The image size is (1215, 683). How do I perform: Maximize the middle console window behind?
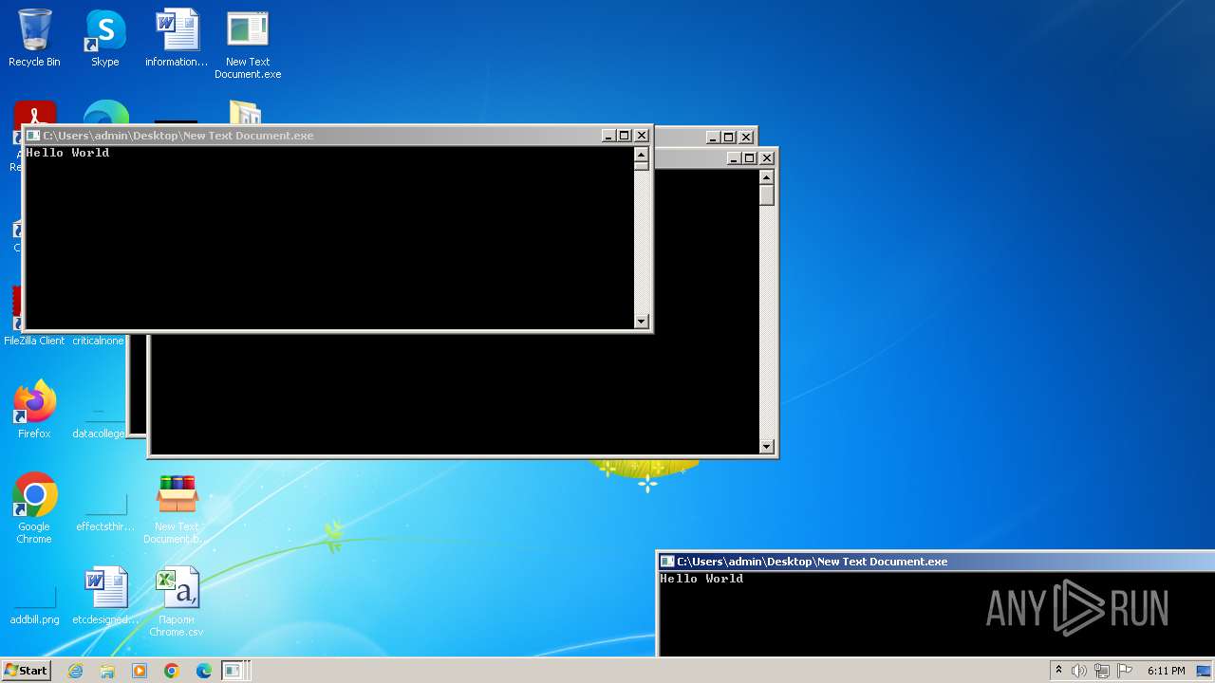(x=729, y=138)
